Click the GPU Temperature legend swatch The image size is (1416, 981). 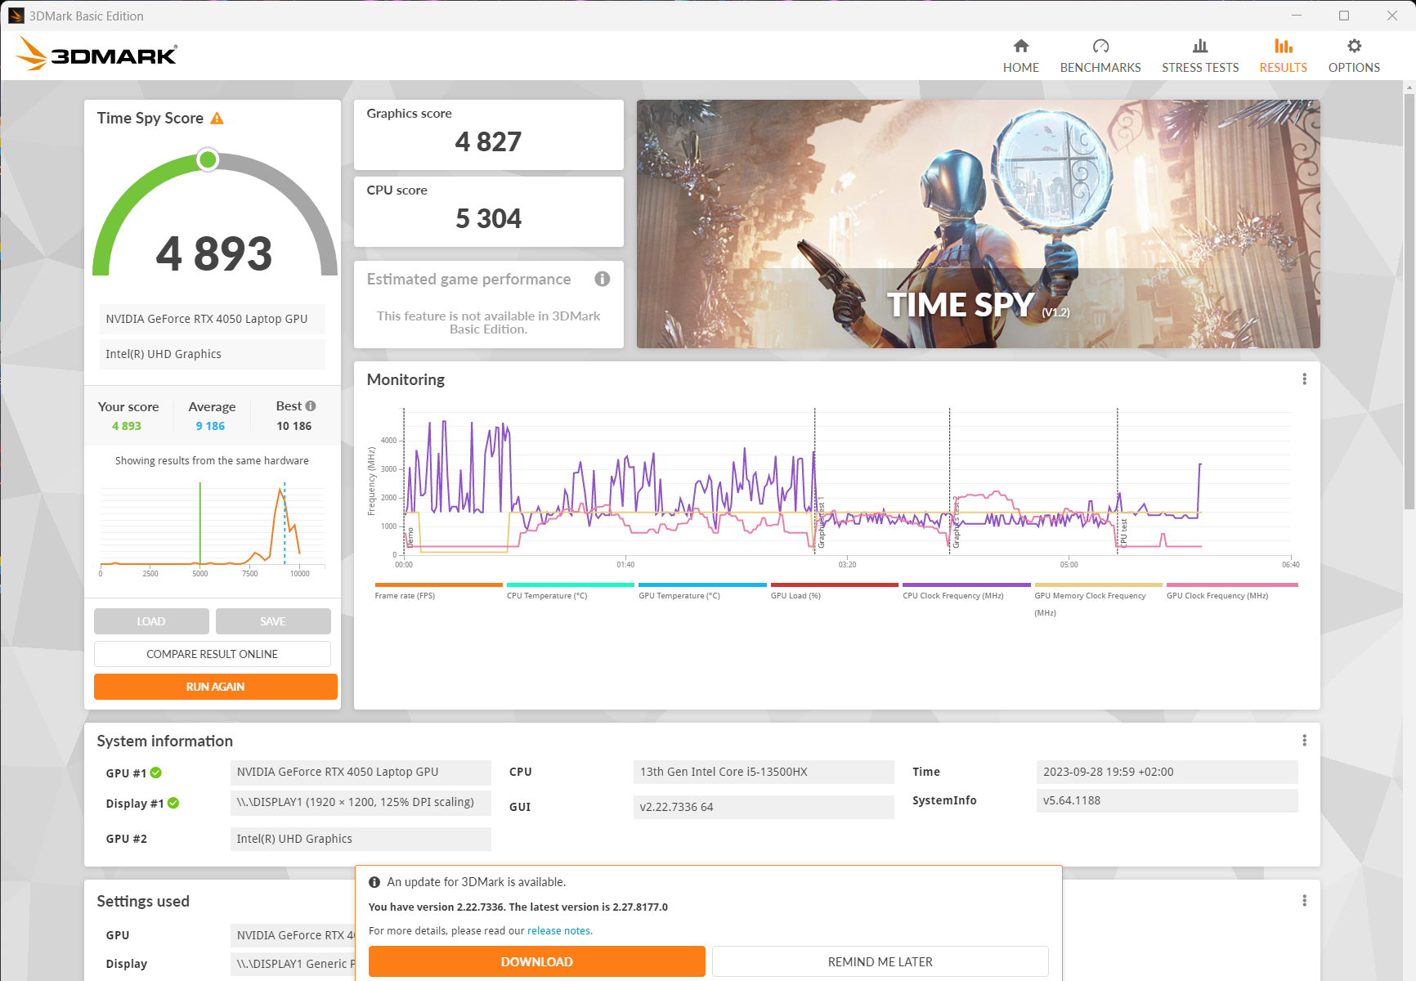[702, 585]
